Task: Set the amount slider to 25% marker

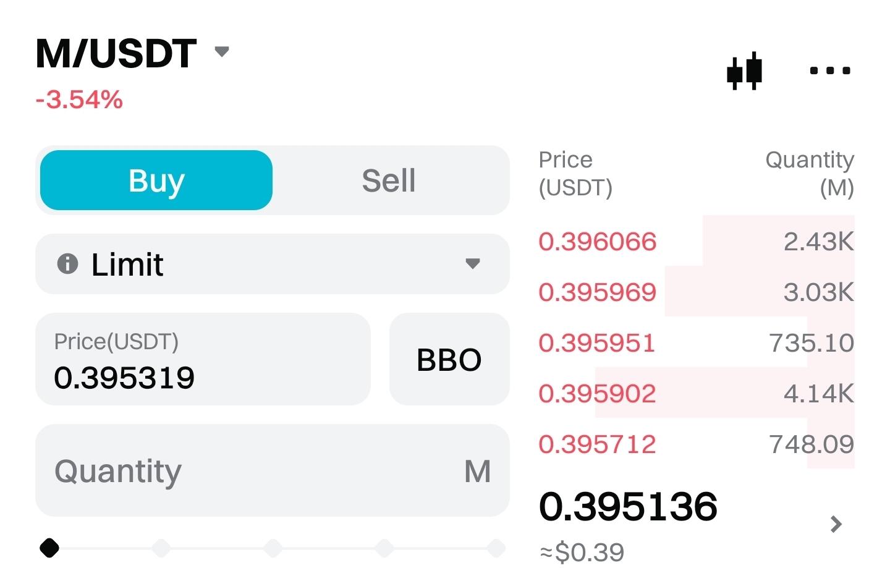Action: pos(161,548)
